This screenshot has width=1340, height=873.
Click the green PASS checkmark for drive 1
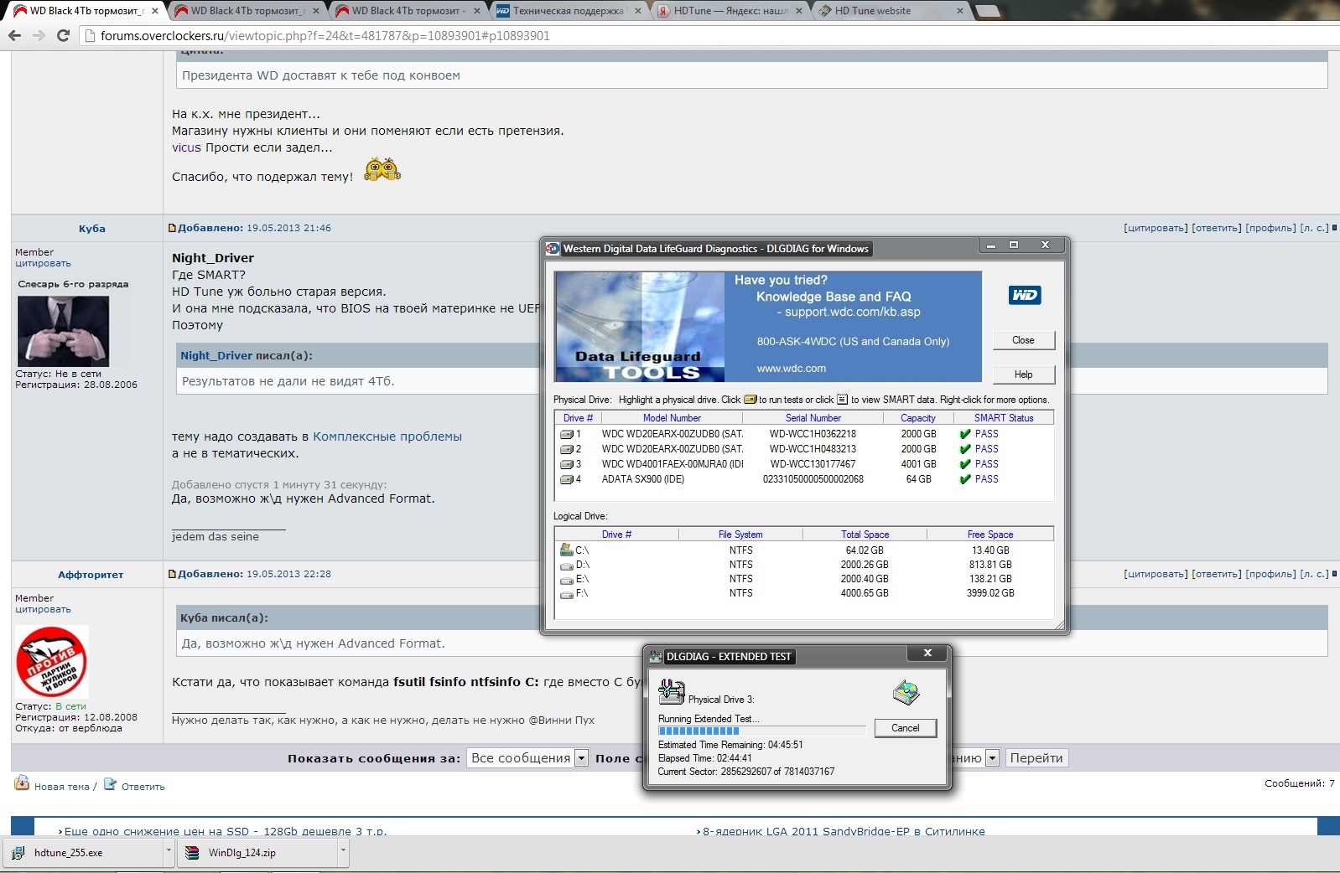(x=965, y=434)
